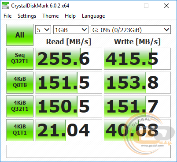Click the Seq write result 415.5
The height and width of the screenshot is (162, 177).
[137, 59]
